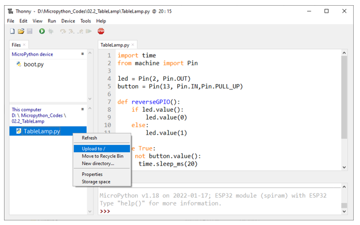Click shell scrollbar down arrow
Screen dimensions: 360x225
click(x=344, y=211)
